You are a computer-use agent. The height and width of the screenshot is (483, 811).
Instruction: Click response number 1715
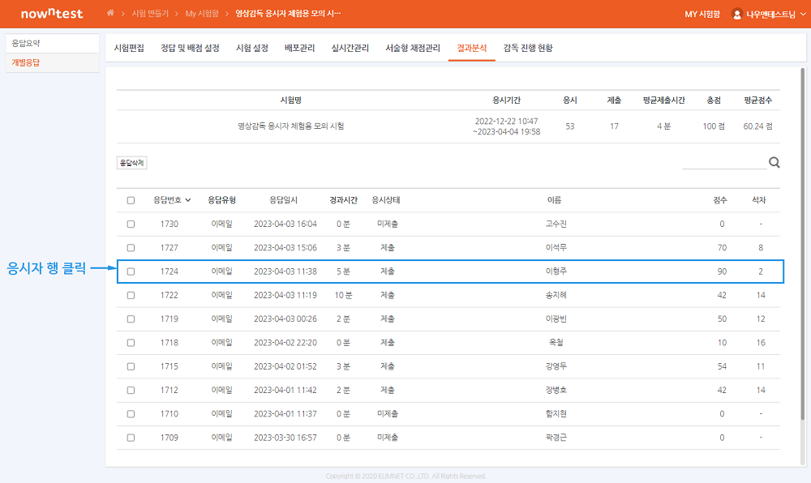[169, 366]
